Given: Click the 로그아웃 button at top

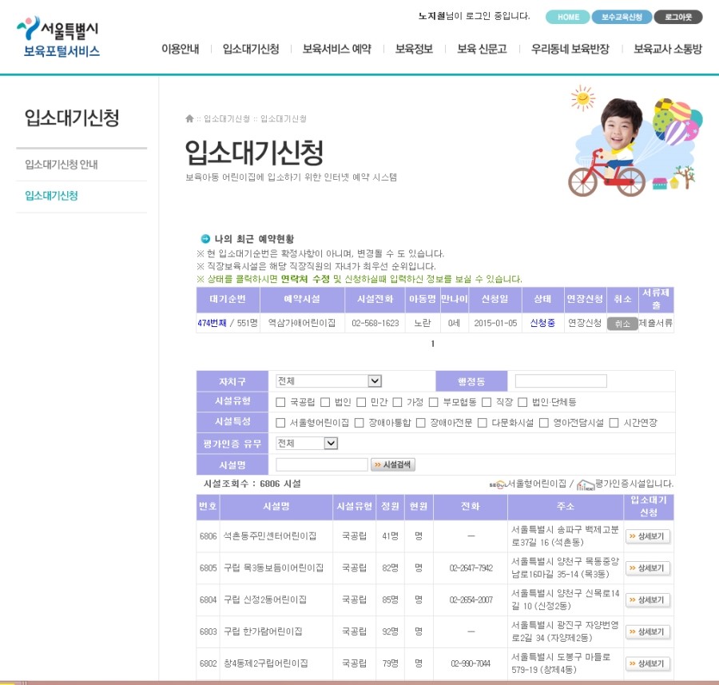Looking at the screenshot, I should pyautogui.click(x=677, y=17).
